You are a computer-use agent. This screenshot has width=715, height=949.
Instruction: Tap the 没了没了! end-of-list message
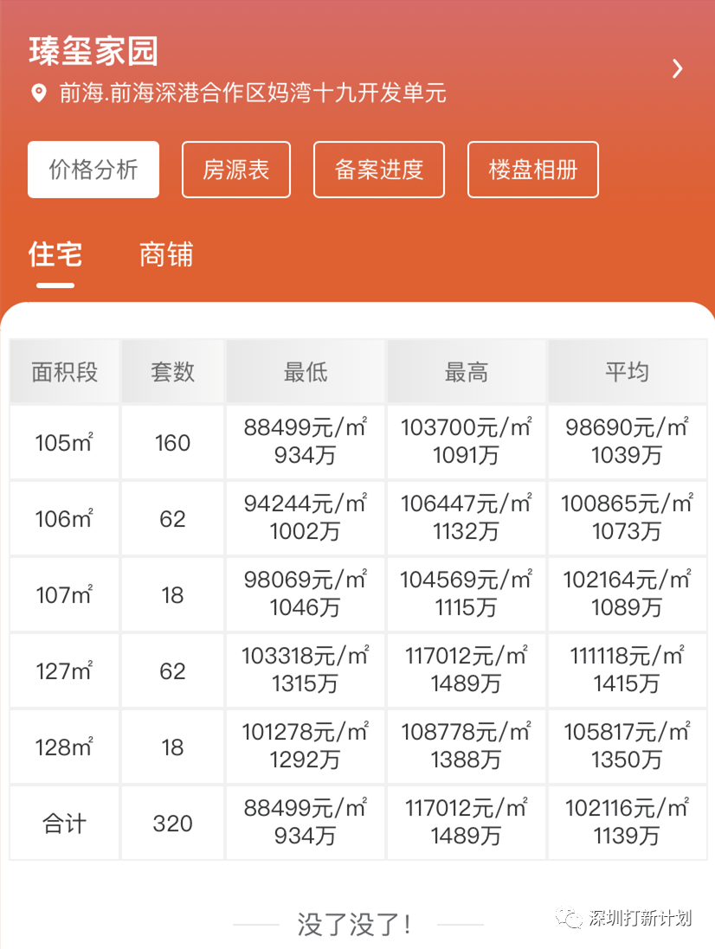pos(354,925)
